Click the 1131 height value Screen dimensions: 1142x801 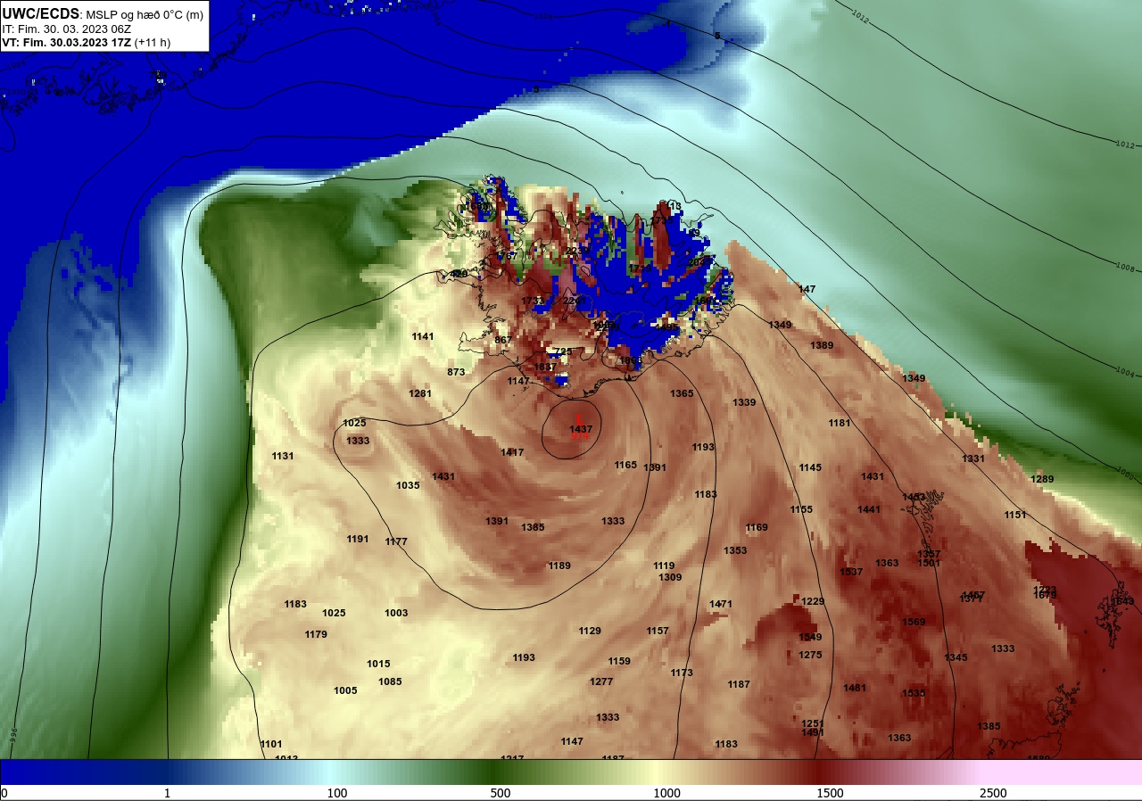coord(283,456)
